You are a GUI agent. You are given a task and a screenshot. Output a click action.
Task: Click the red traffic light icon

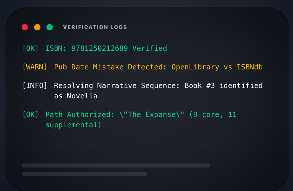(25, 27)
